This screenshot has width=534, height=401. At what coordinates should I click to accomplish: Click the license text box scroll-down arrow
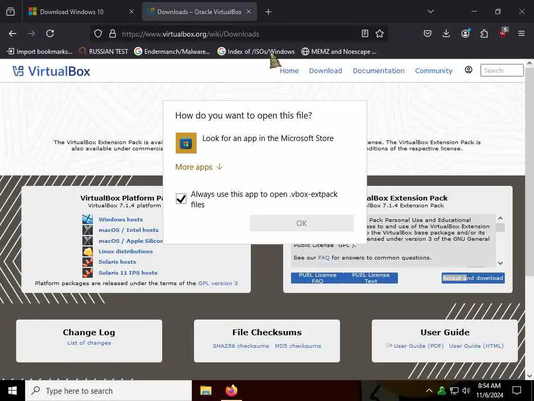(500, 263)
